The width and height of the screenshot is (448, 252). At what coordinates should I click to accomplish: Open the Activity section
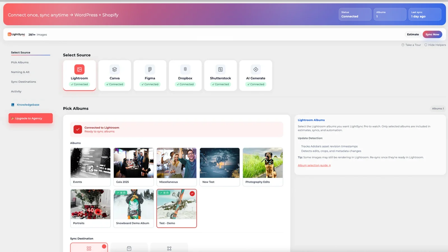16,91
